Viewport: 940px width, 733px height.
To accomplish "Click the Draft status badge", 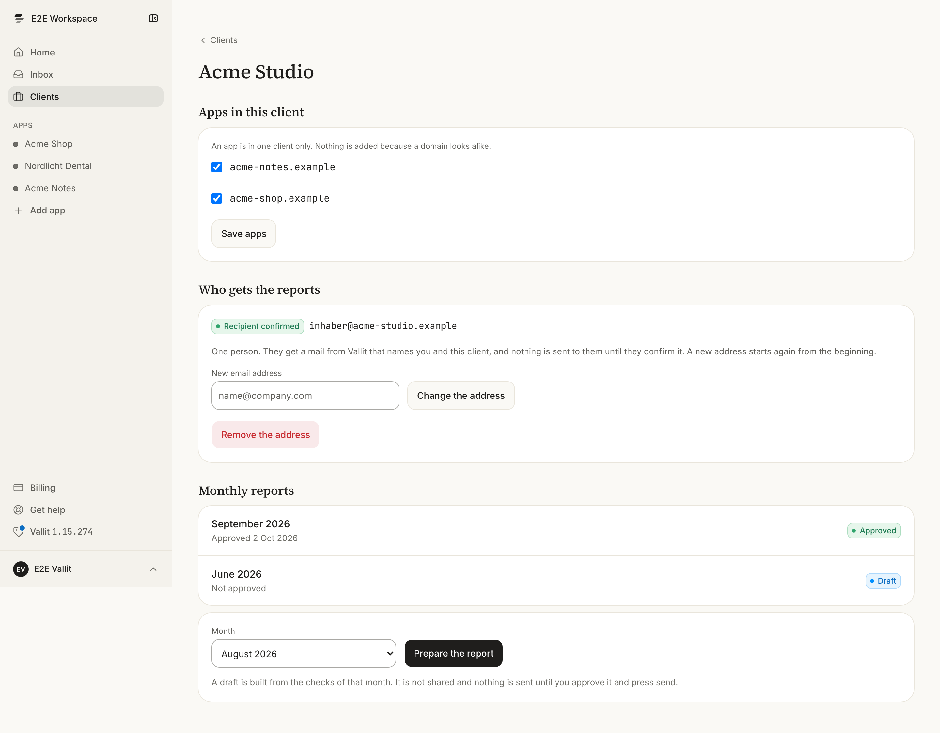I will (x=883, y=581).
